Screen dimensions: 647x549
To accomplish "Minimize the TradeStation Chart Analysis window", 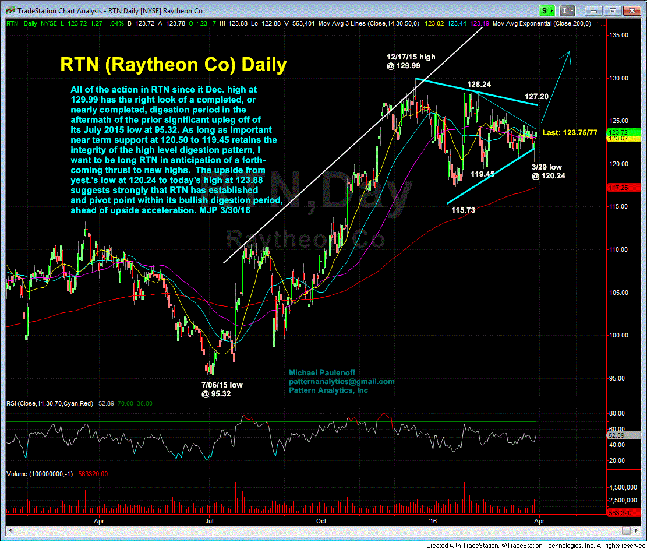I will click(x=594, y=11).
